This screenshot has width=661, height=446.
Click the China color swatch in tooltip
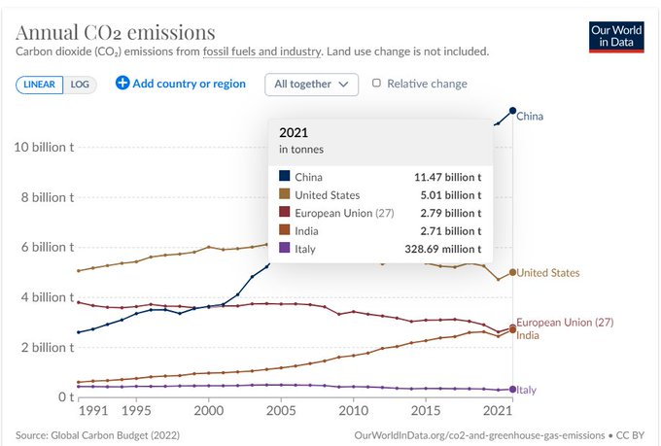point(284,177)
